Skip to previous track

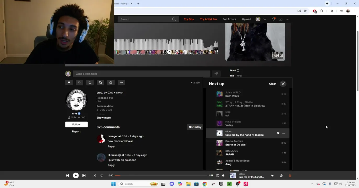67,175
